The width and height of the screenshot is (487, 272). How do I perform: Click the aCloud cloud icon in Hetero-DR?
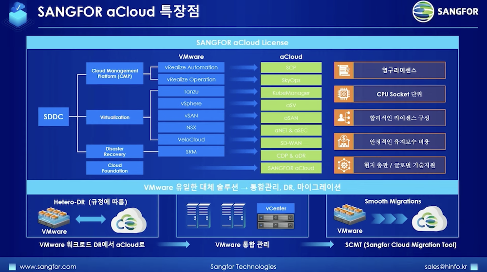tap(129, 220)
